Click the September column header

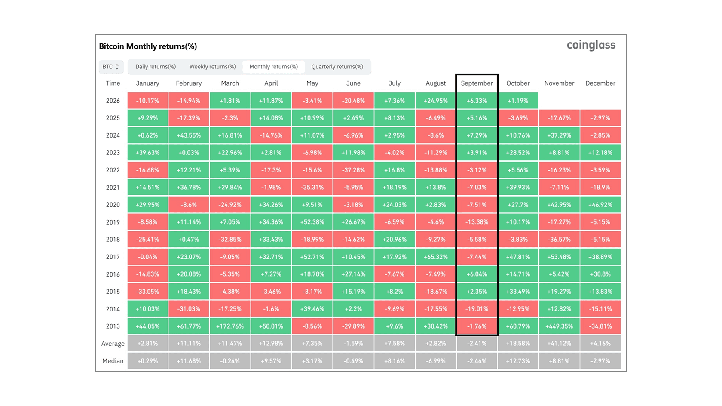pos(477,83)
